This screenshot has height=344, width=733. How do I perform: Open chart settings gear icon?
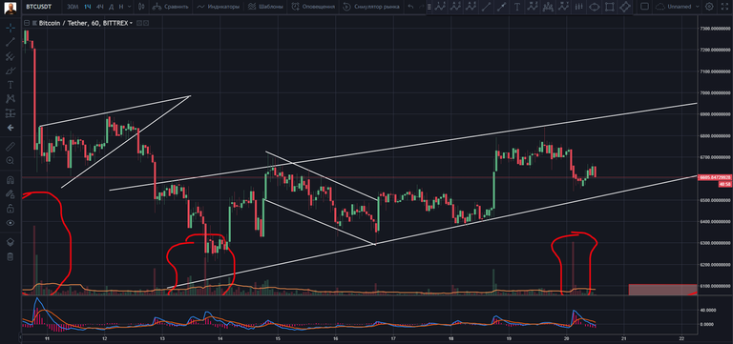(709, 7)
